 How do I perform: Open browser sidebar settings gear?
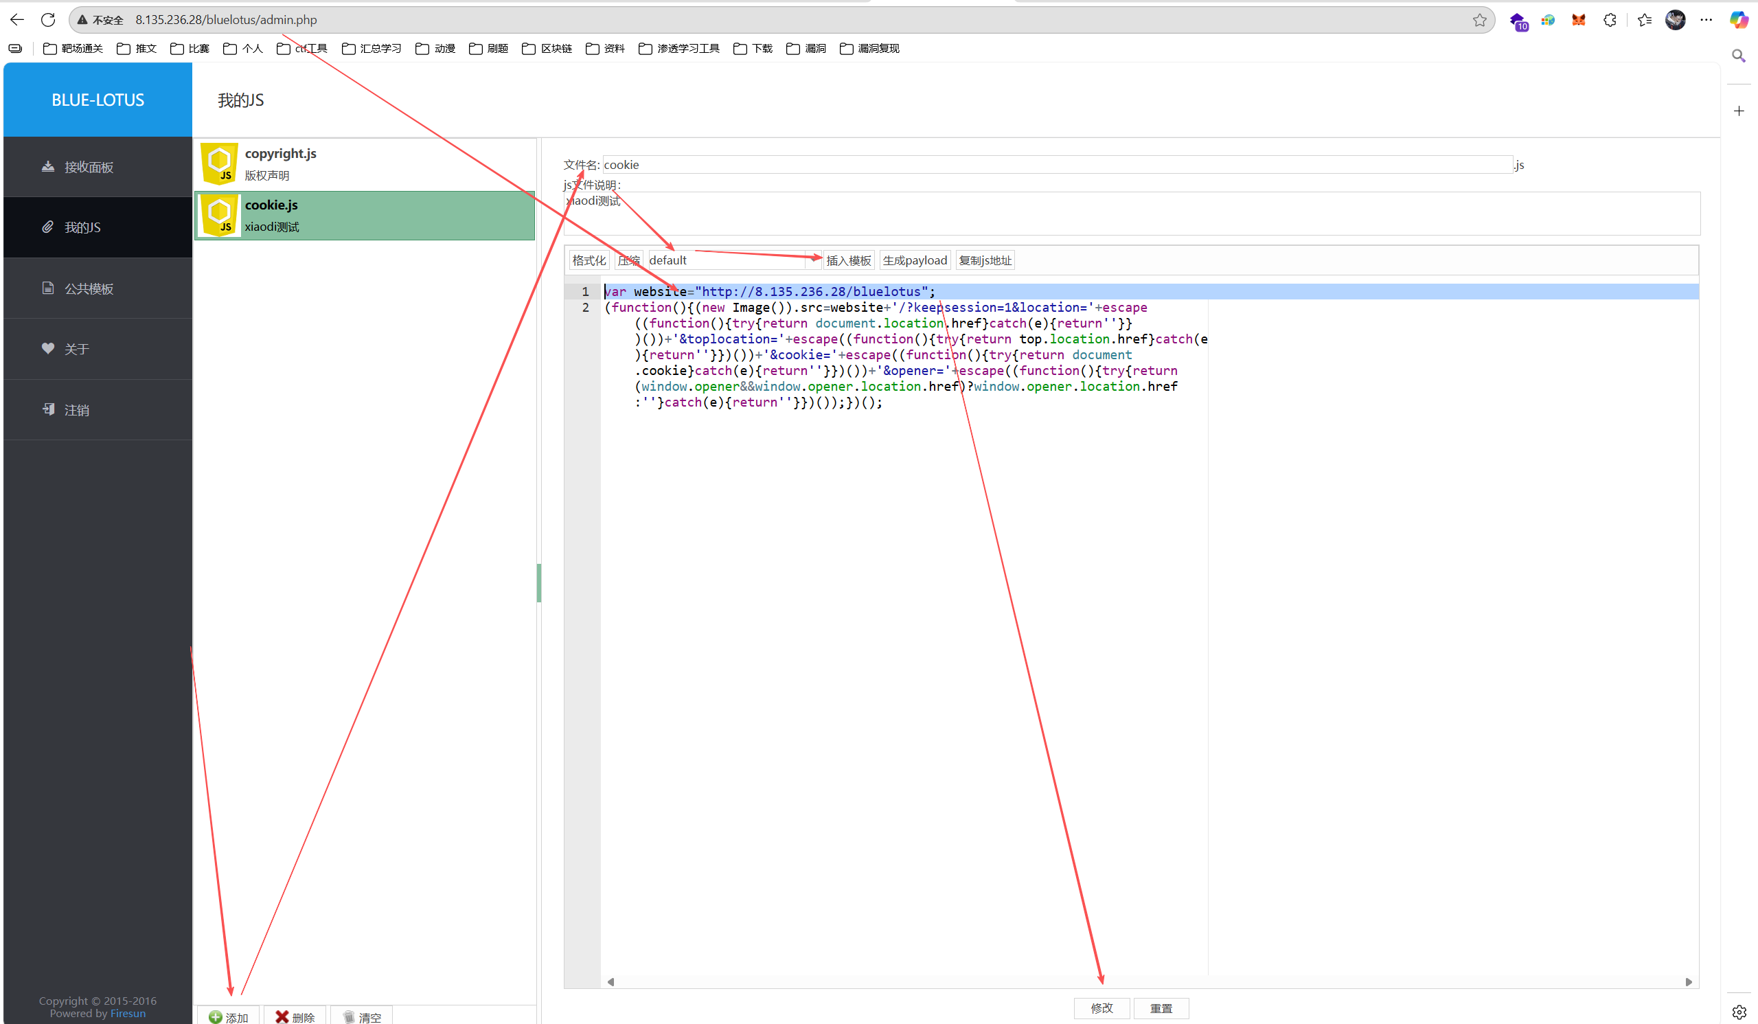[1739, 1012]
